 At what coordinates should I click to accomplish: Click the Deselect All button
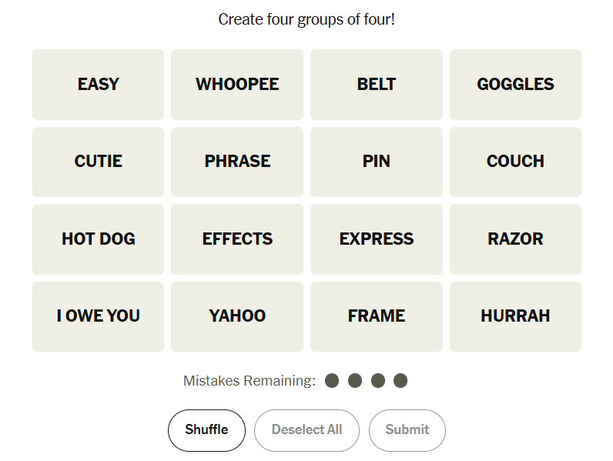(x=307, y=430)
